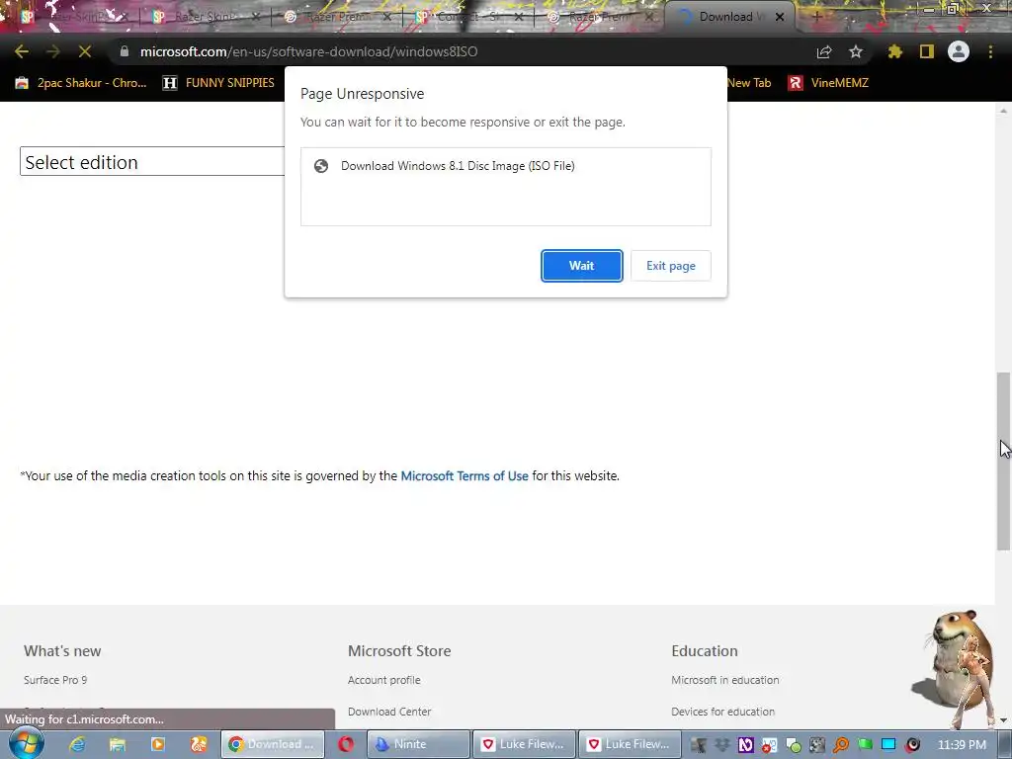Close the Download tab
Viewport: 1012px width, 759px height.
coord(780,17)
